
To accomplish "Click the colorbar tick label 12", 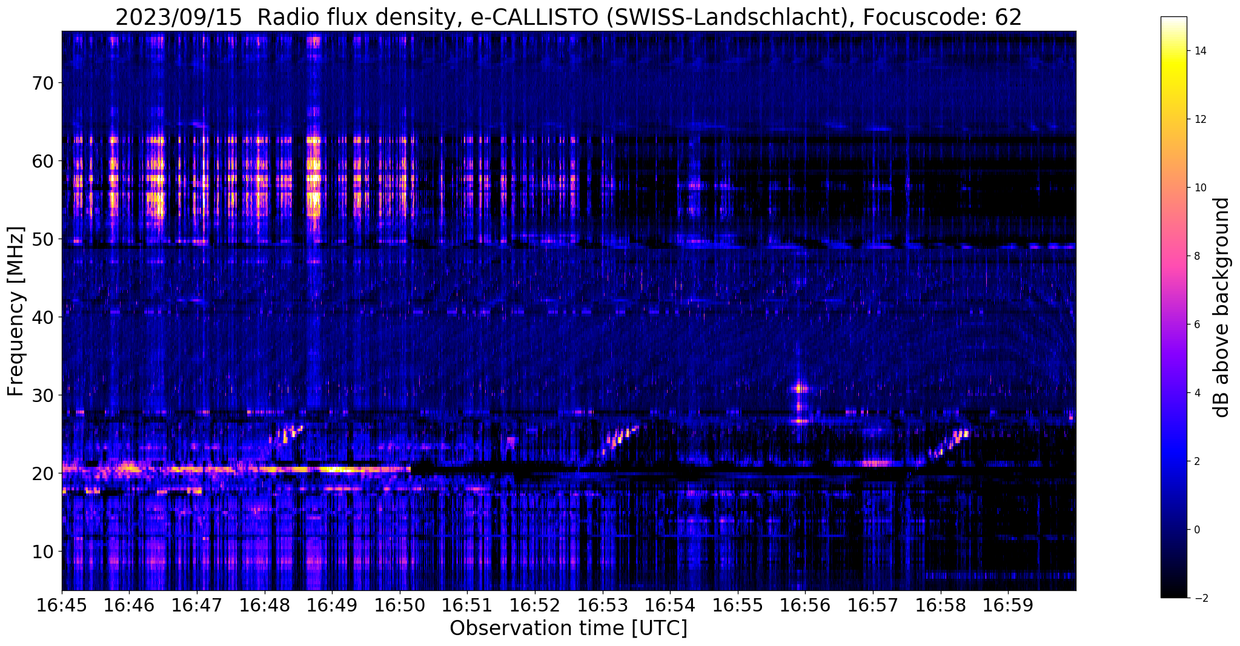I will click(1199, 119).
